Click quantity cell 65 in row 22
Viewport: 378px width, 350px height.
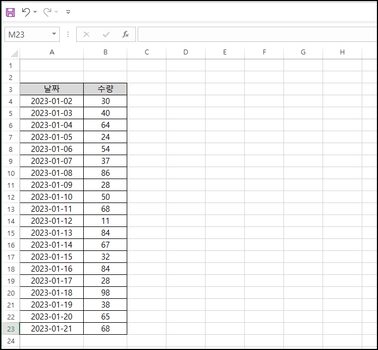pos(106,317)
